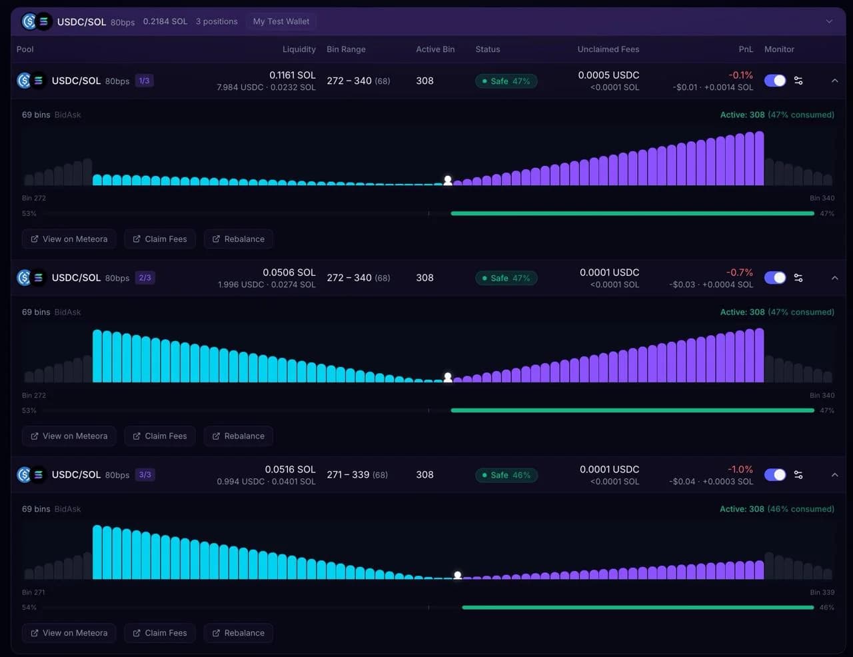
Task: Open settings sliders icon for position 2/3
Action: pos(798,278)
